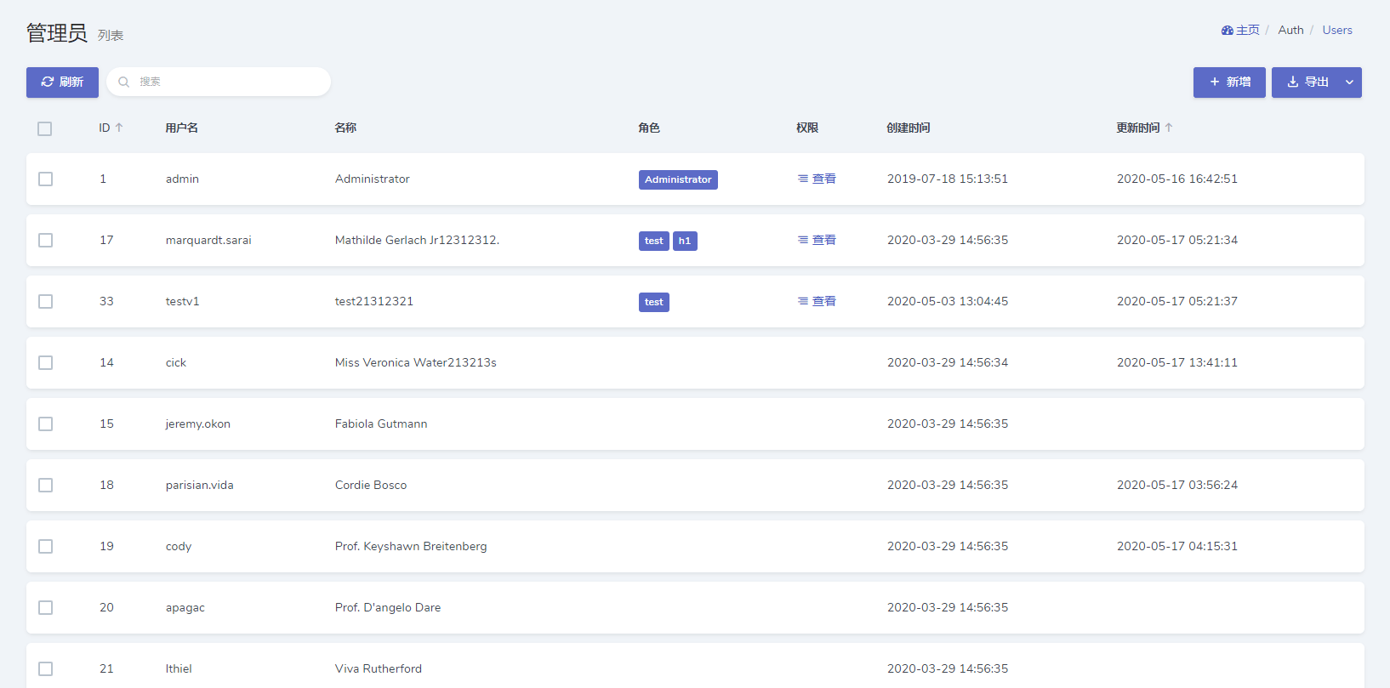Viewport: 1390px width, 688px height.
Task: Click the 更新时间 sort arrow
Action: point(1169,128)
